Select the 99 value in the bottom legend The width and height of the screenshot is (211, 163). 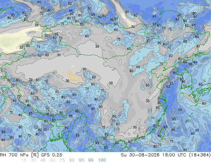click(x=91, y=160)
